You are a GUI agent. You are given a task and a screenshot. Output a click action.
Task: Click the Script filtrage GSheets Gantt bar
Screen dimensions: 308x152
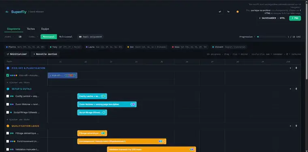click(x=92, y=113)
